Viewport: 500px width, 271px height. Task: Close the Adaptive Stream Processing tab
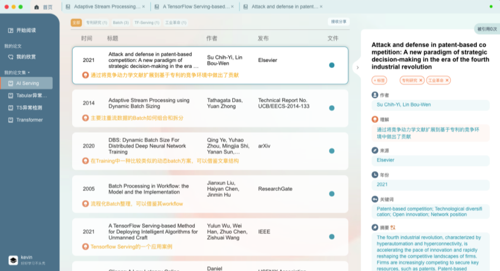tap(143, 7)
